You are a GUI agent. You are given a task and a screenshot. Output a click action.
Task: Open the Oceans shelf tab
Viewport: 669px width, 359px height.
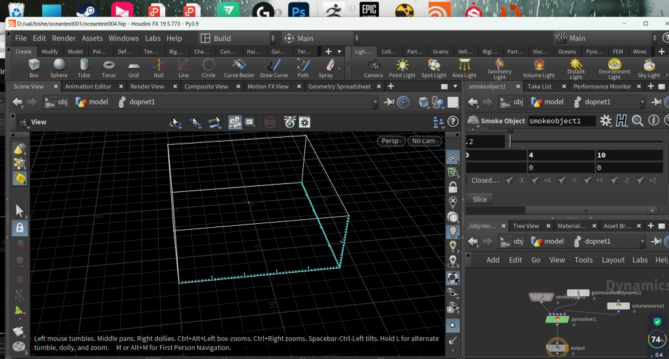[x=567, y=52]
